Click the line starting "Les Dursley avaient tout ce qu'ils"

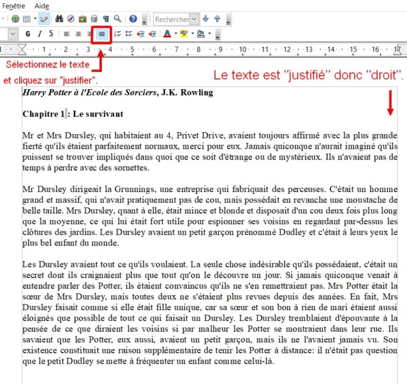click(x=210, y=264)
